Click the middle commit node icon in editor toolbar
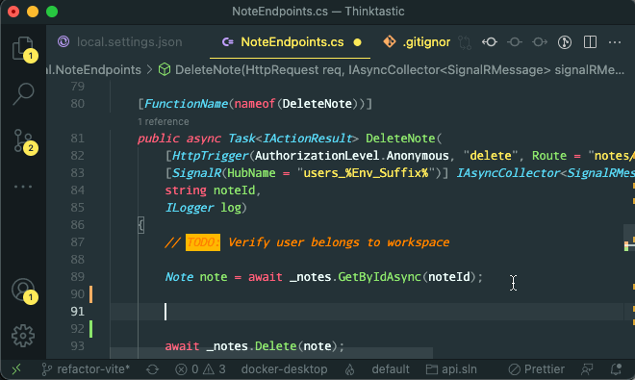The image size is (635, 380). coord(515,42)
